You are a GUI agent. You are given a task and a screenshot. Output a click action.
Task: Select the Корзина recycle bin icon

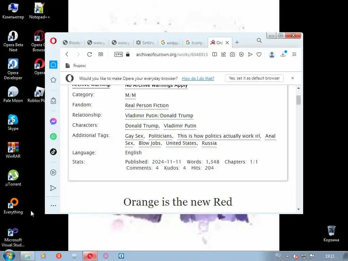click(331, 234)
